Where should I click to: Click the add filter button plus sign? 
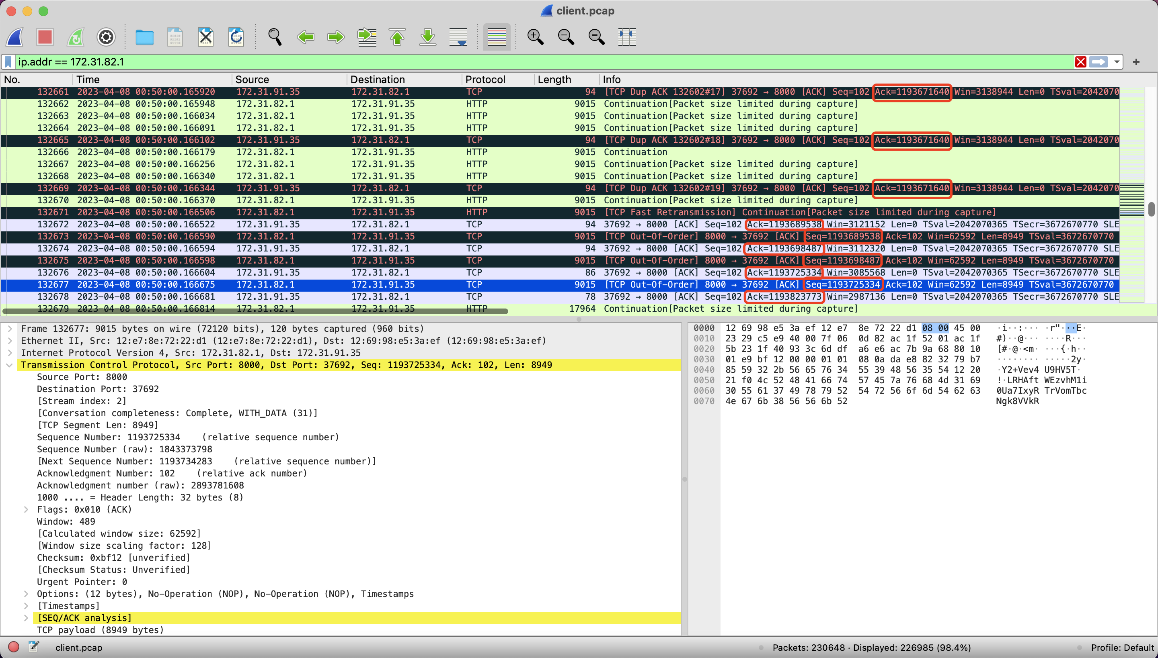pos(1136,62)
